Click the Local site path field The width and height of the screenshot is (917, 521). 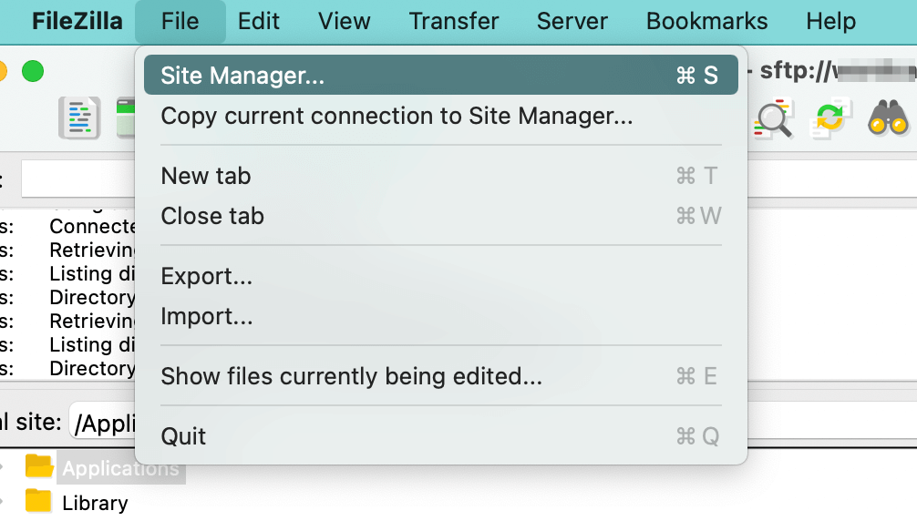(x=102, y=422)
